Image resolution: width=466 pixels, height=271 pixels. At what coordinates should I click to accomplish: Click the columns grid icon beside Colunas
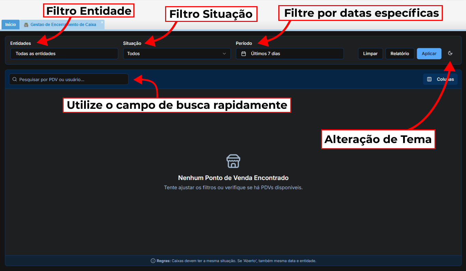point(429,79)
